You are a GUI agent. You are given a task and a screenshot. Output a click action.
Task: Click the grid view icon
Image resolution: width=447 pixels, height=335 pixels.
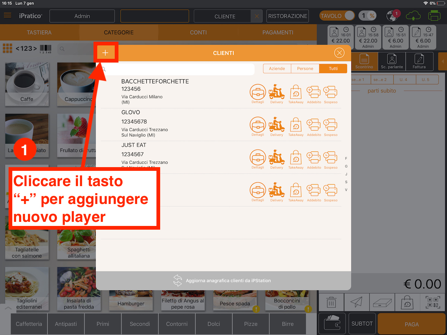click(x=7, y=48)
